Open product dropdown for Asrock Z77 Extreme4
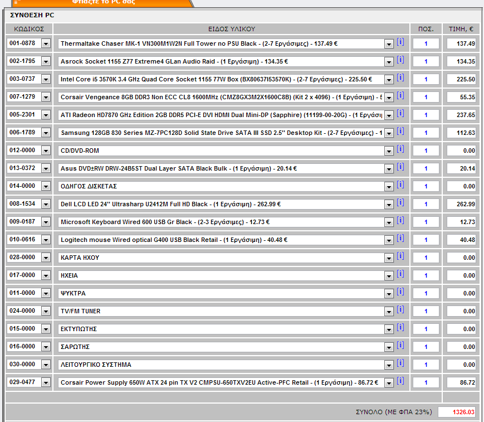Image resolution: width=484 pixels, height=422 pixels. click(389, 62)
